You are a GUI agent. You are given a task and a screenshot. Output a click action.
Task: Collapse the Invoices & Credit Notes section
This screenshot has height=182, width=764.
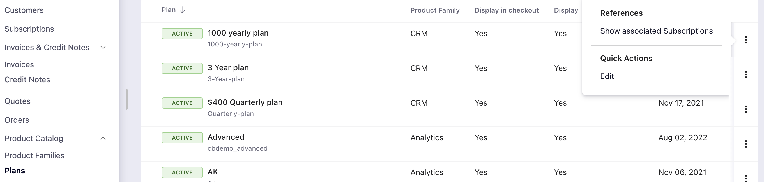point(103,47)
